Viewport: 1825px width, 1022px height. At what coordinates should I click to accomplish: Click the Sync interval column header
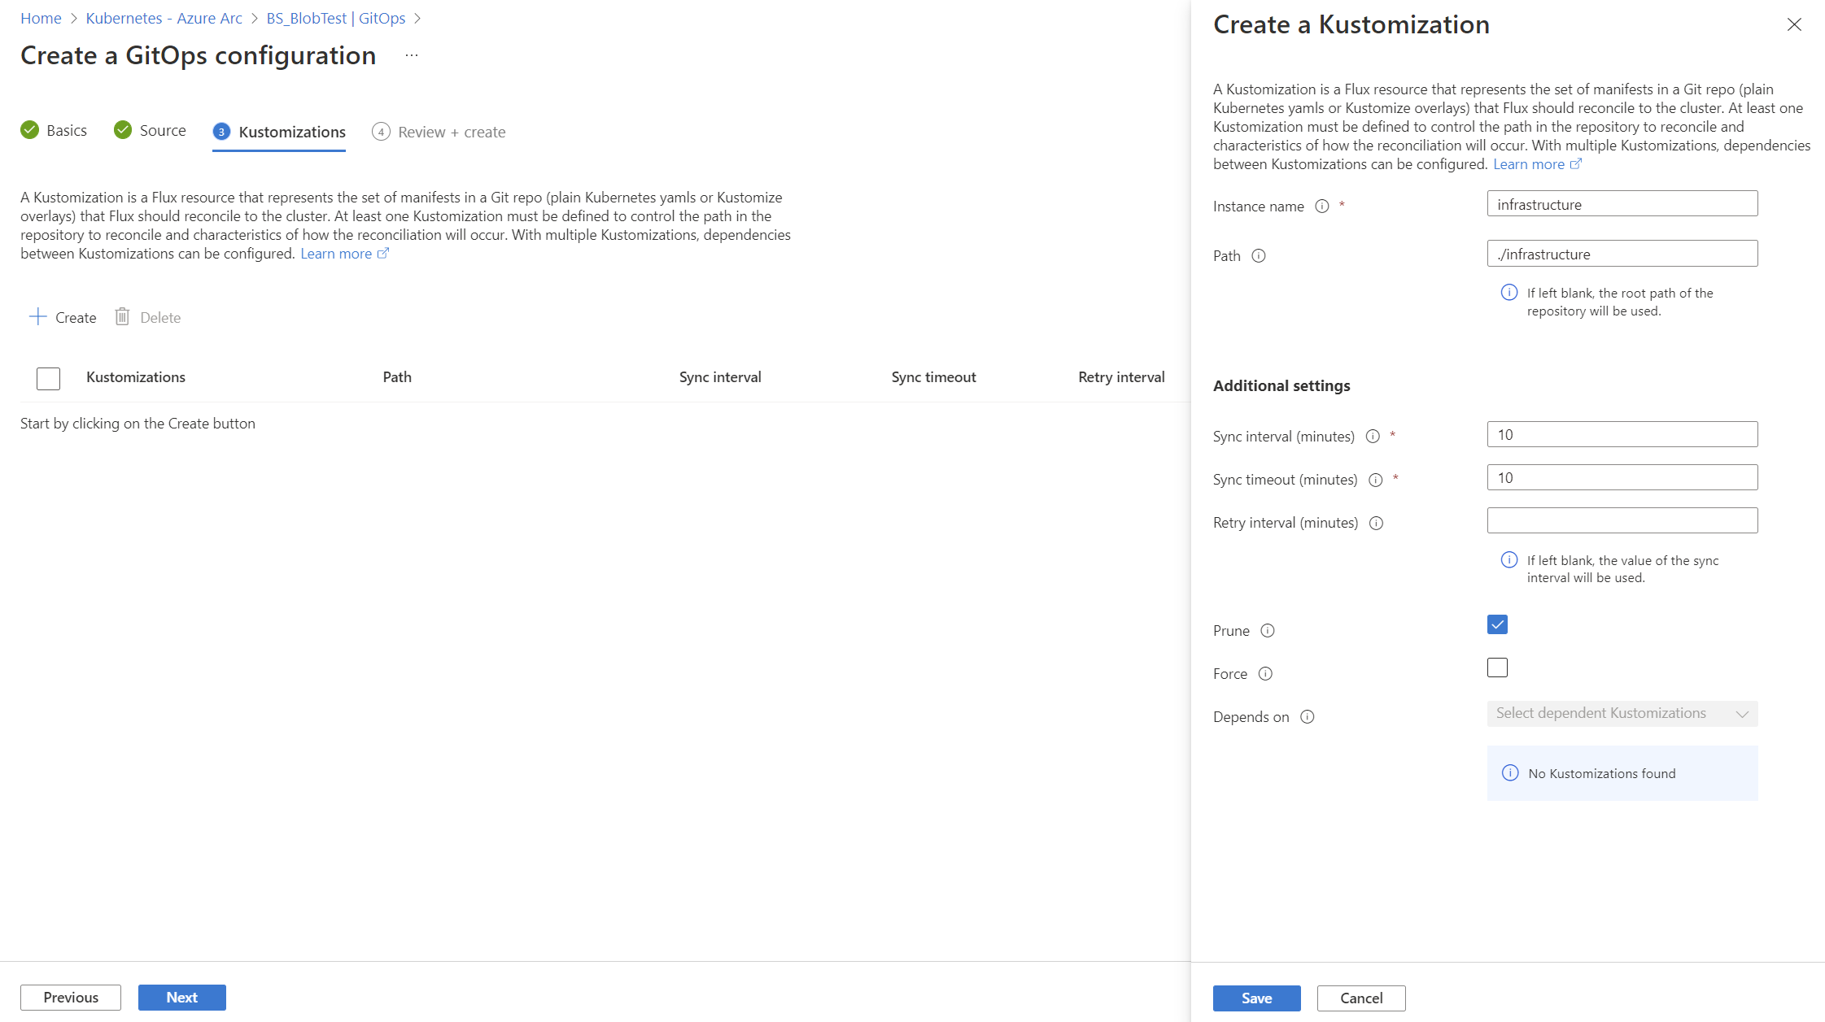tap(720, 377)
